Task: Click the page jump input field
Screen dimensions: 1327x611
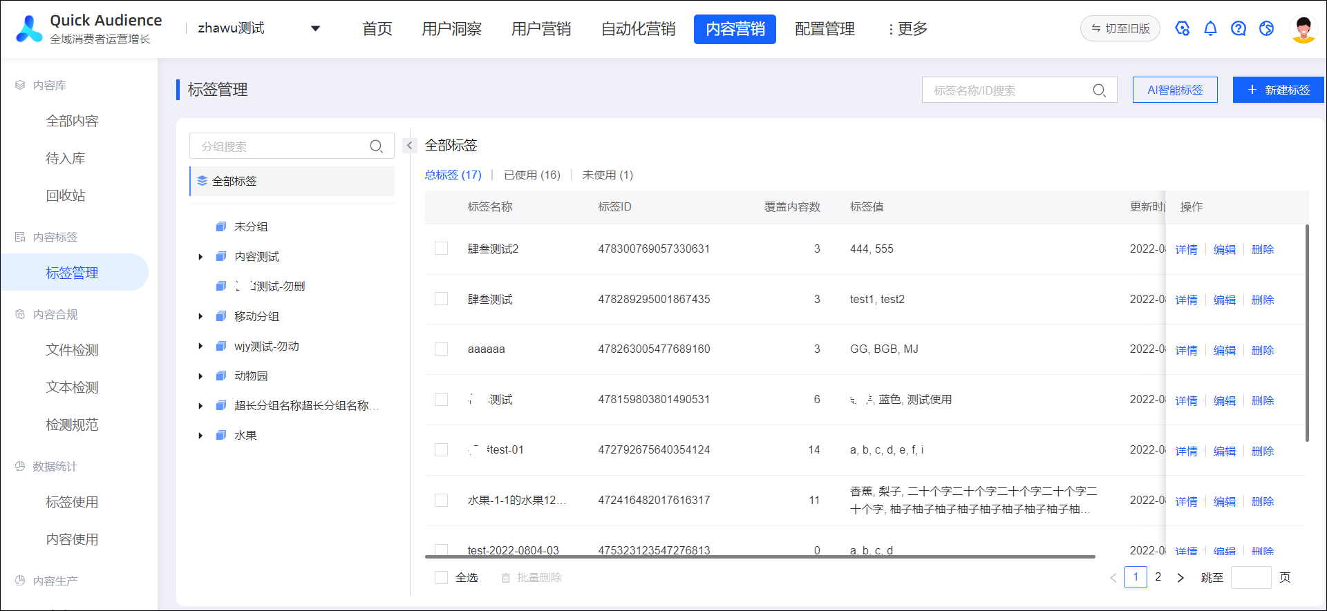Action: 1251,578
